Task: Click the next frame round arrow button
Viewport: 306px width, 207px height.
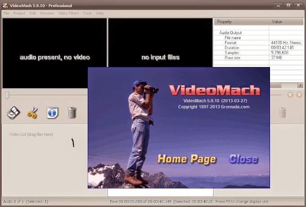Action: [x=299, y=95]
